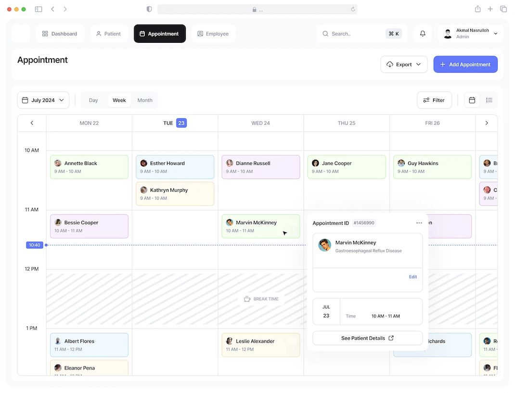Click the Safari sidebar toggle icon
The height and width of the screenshot is (393, 515).
coord(39,9)
